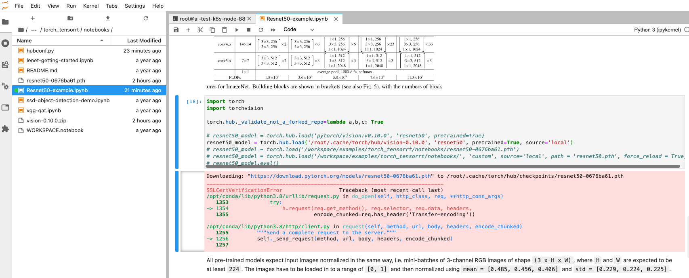This screenshot has height=278, width=689.
Task: Click the Upload Files icon
Action: 108,18
